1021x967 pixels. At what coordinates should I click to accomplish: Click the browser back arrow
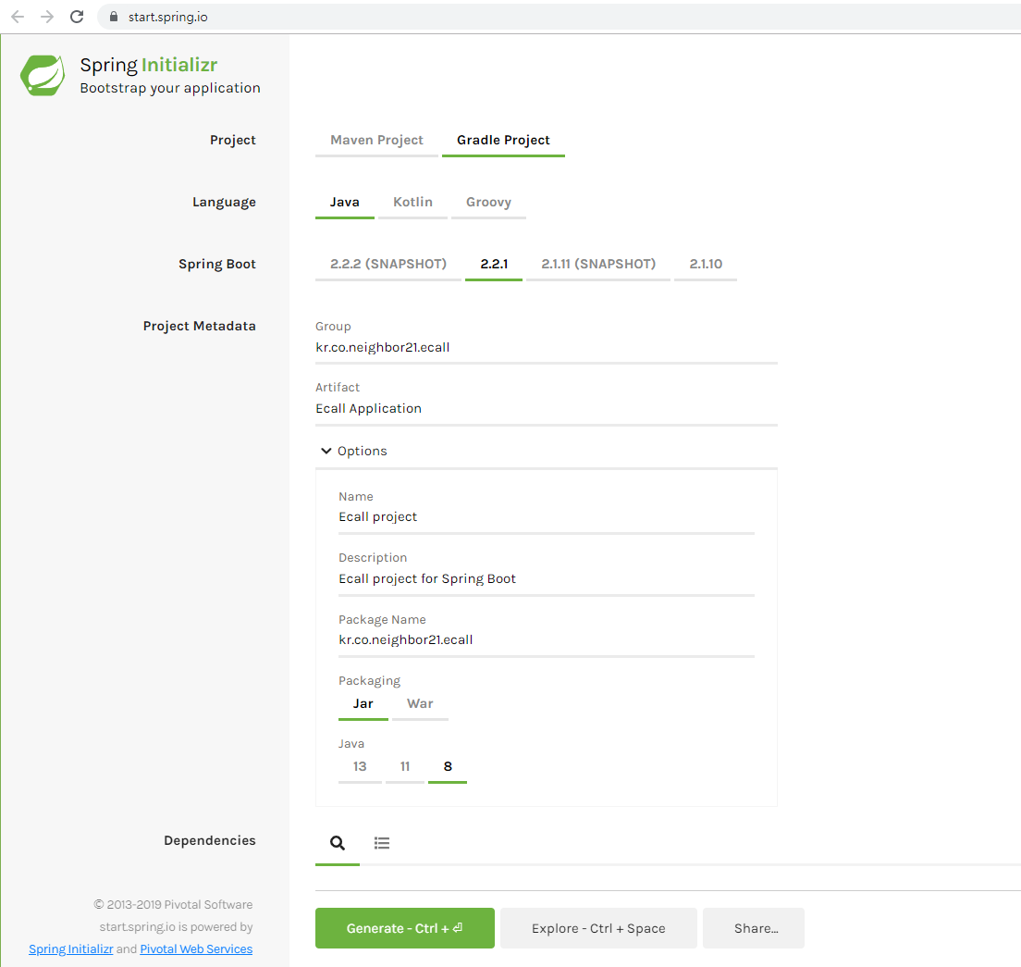click(18, 17)
